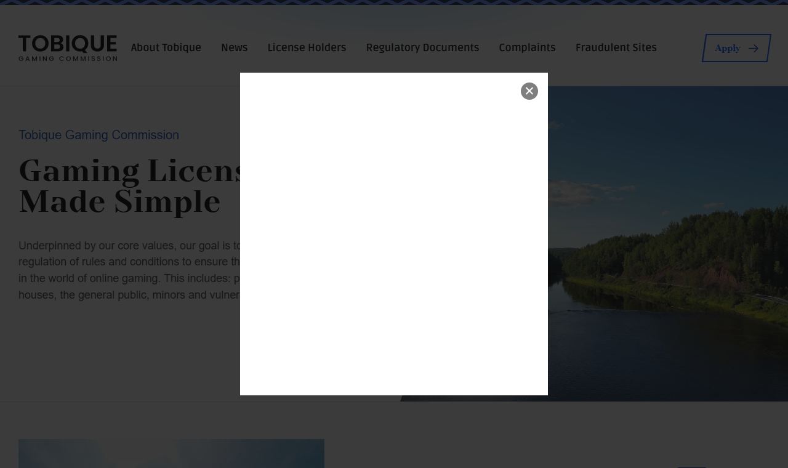The width and height of the screenshot is (788, 468).
Task: Click the river landscape hero image
Action: click(x=667, y=244)
